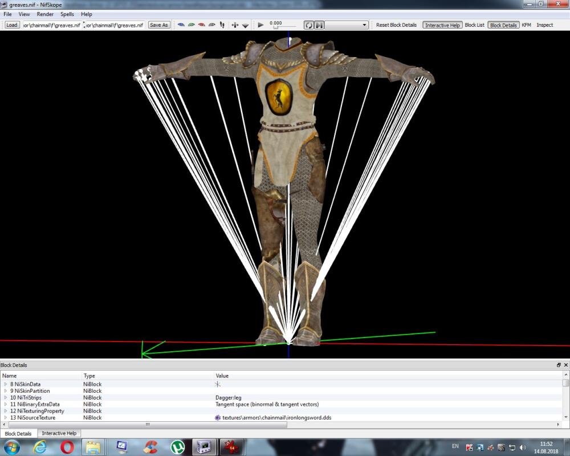Click the monitor display taskbar icon
This screenshot has width=570, height=456.
coord(121,447)
